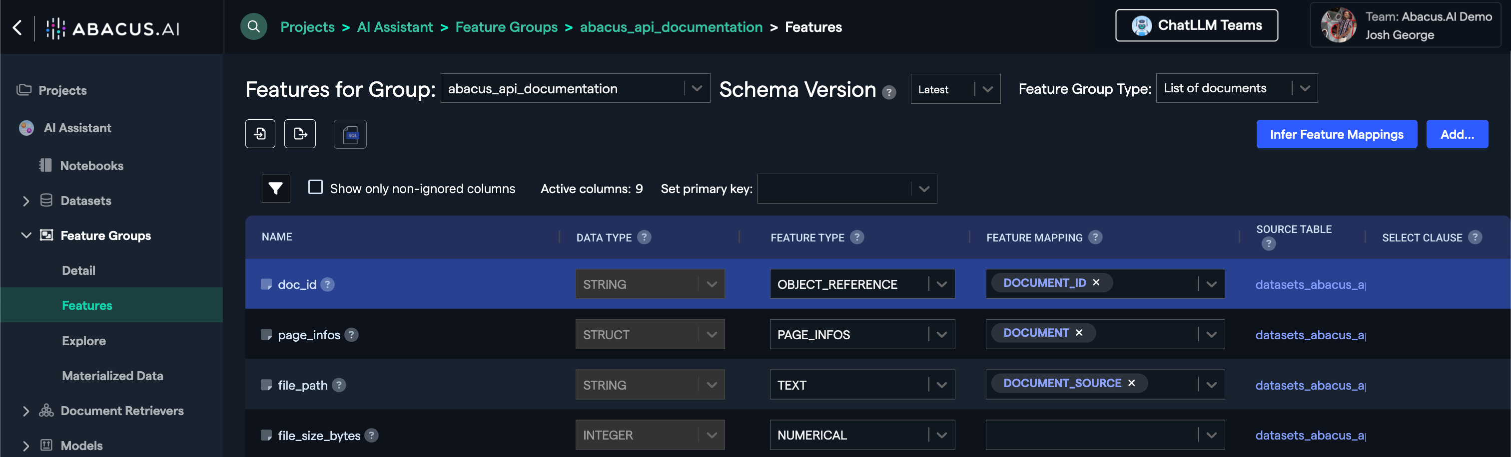Click the import file icon button
Image resolution: width=1511 pixels, height=457 pixels.
pos(260,134)
